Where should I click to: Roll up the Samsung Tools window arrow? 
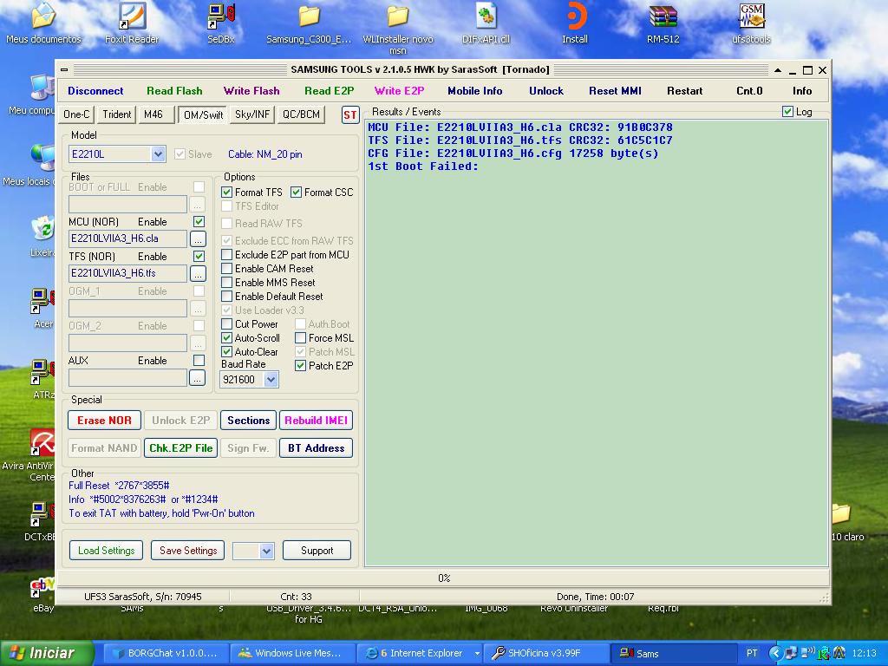(x=778, y=70)
